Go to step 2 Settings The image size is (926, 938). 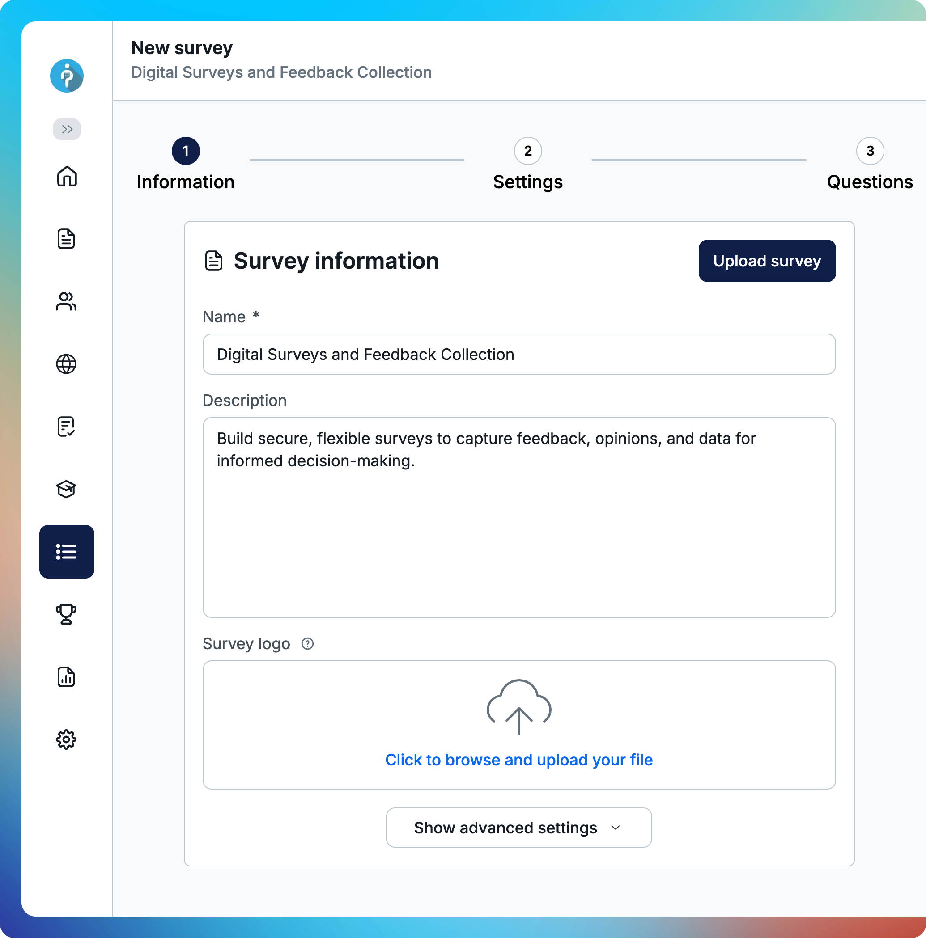pos(527,151)
